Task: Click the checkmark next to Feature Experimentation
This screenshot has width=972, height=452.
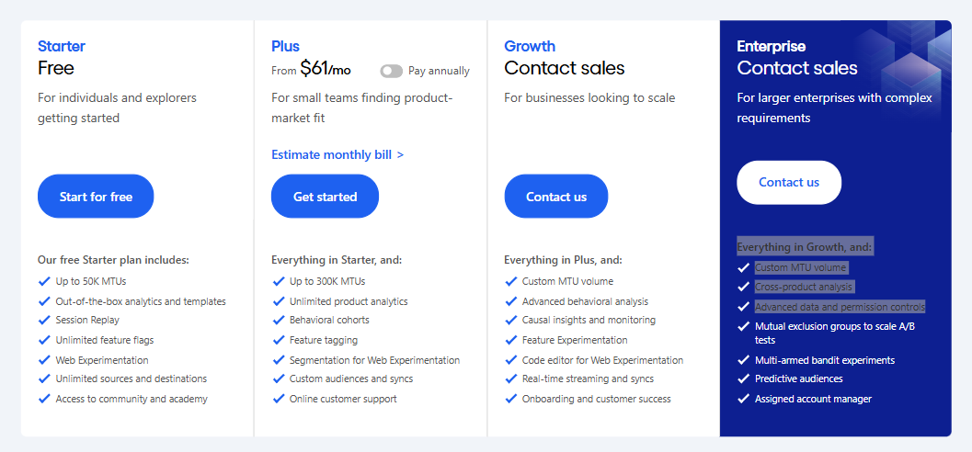Action: click(510, 340)
